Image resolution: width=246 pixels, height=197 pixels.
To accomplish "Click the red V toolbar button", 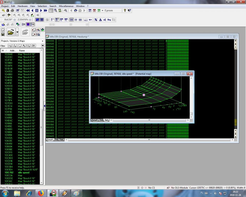I will coord(95,11).
